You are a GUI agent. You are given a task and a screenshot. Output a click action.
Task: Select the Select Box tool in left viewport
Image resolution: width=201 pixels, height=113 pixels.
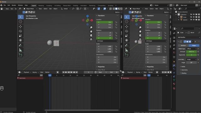pyautogui.click(x=20, y=17)
